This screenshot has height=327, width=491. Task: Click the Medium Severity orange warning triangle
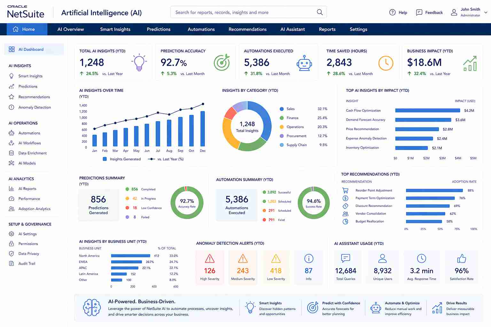tap(243, 258)
